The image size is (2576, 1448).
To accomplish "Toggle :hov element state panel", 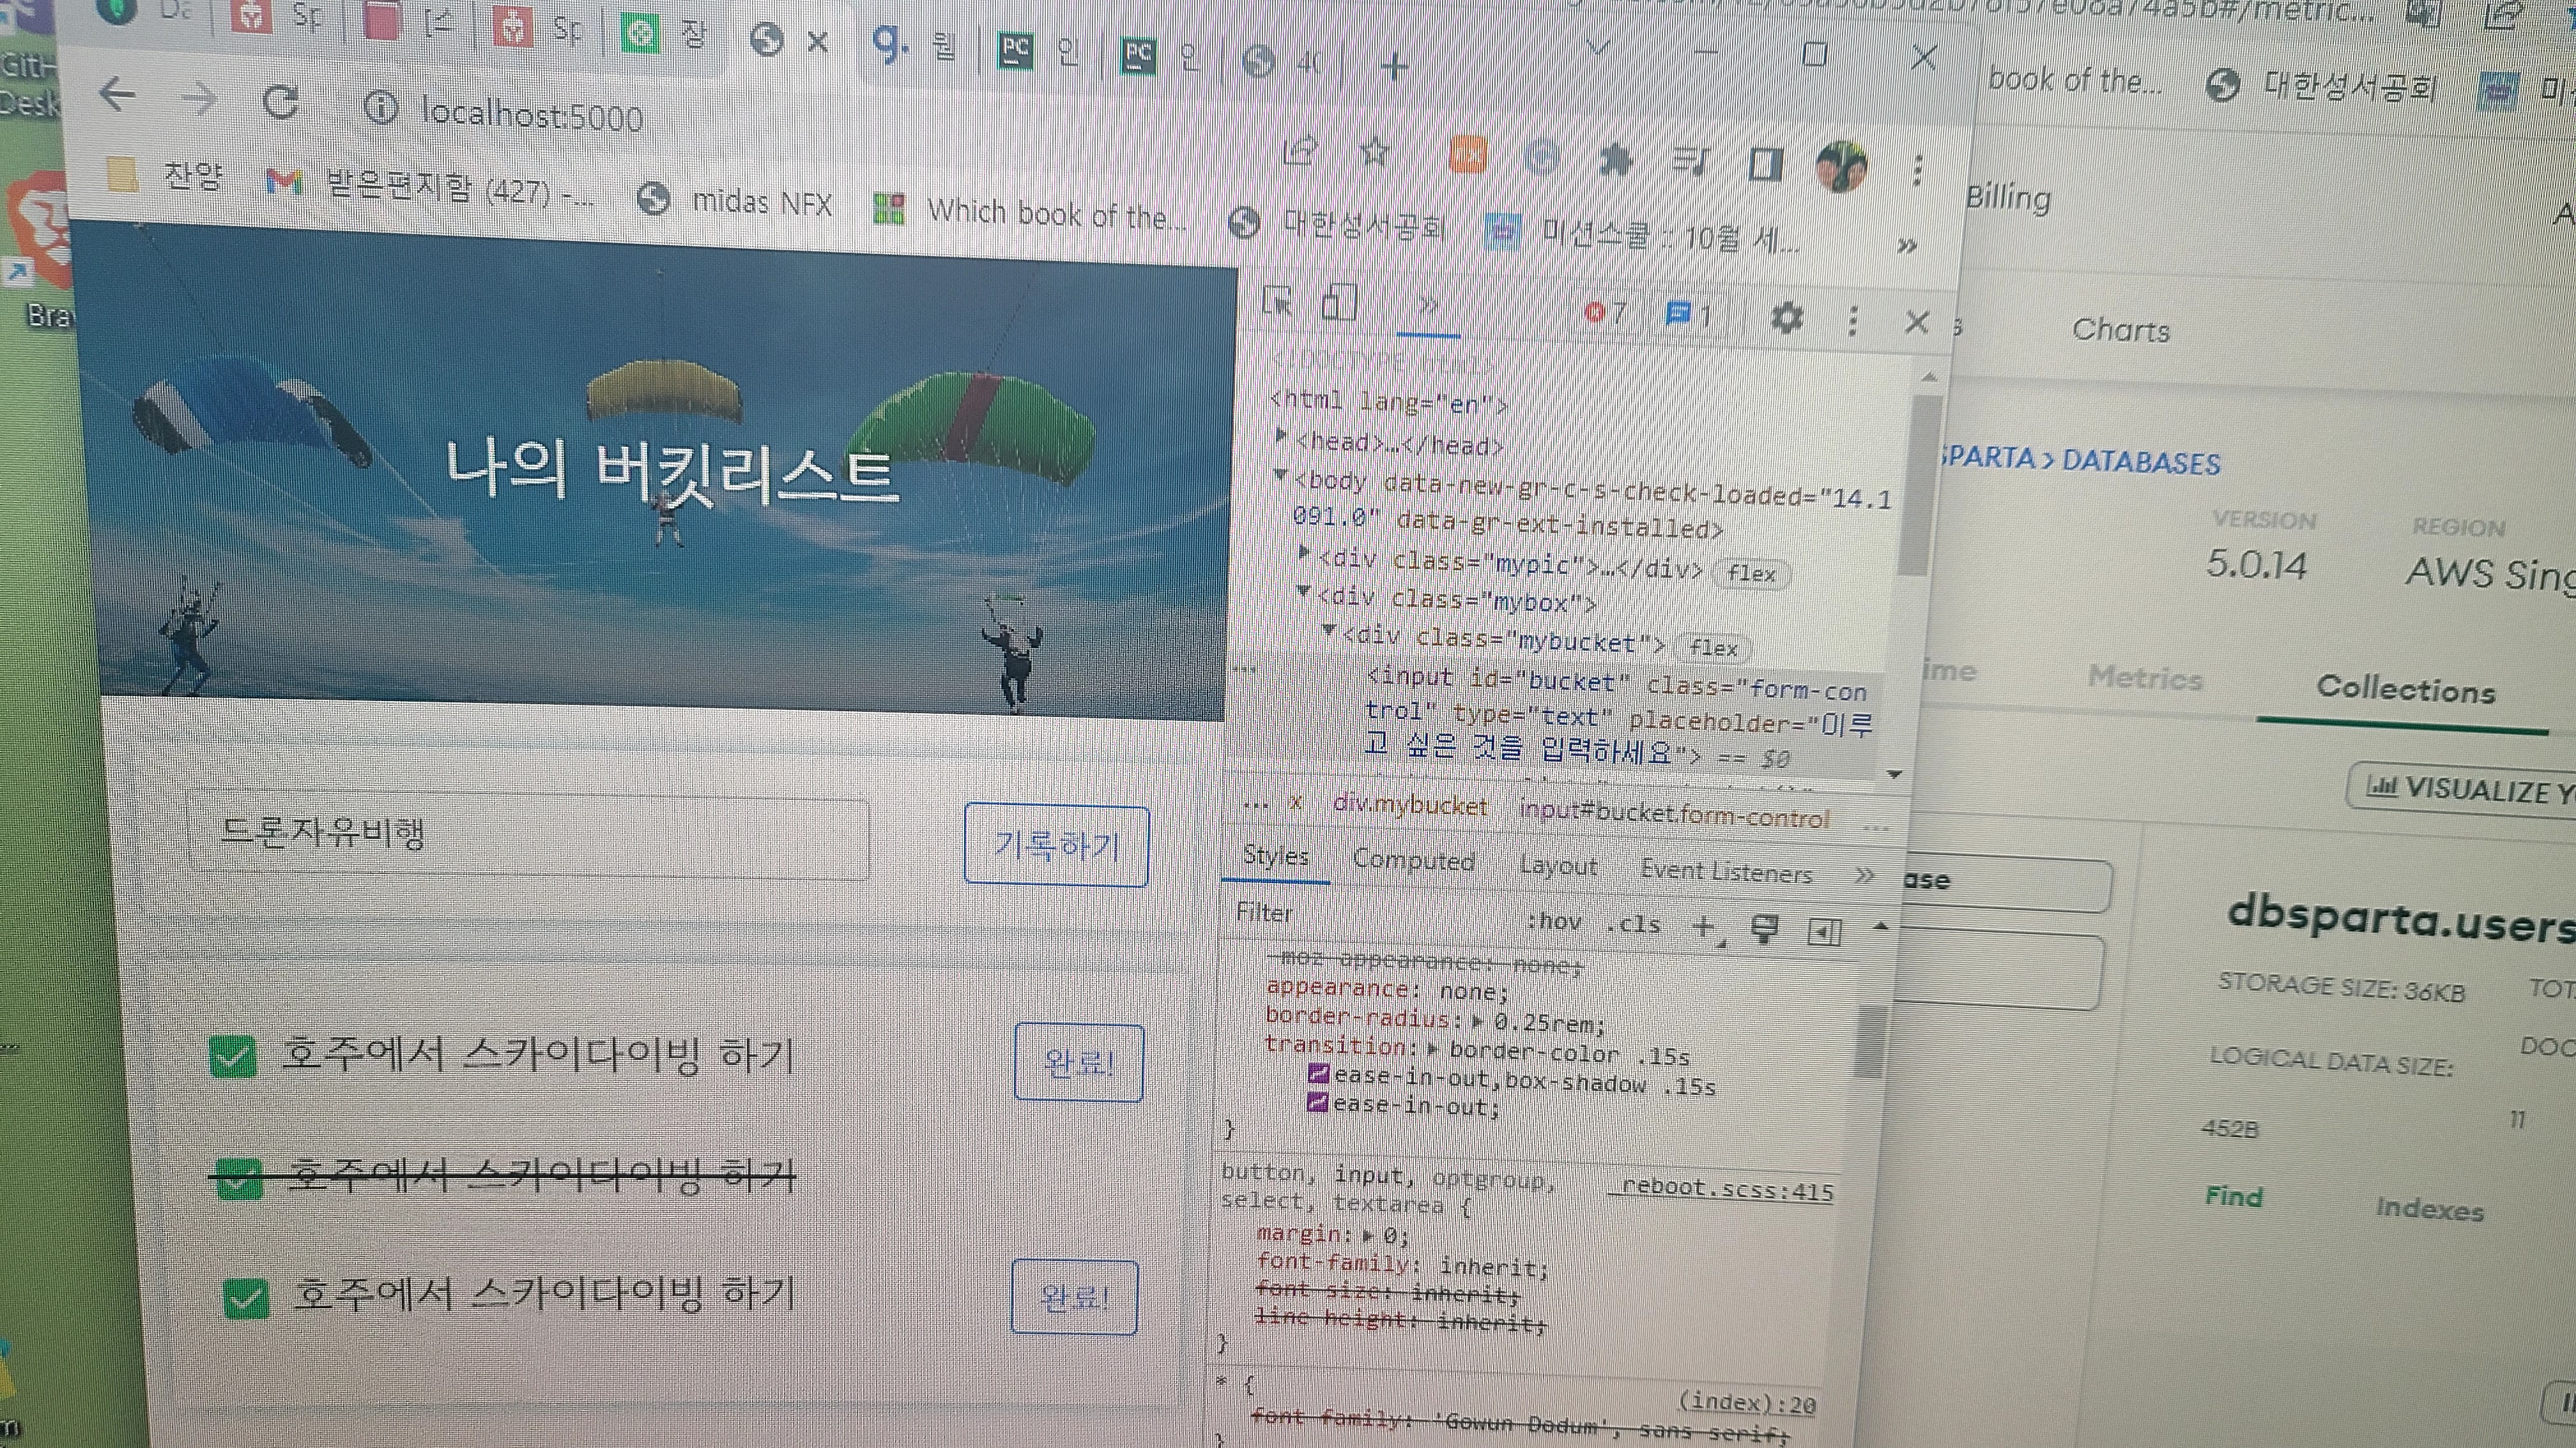I will click(1553, 921).
